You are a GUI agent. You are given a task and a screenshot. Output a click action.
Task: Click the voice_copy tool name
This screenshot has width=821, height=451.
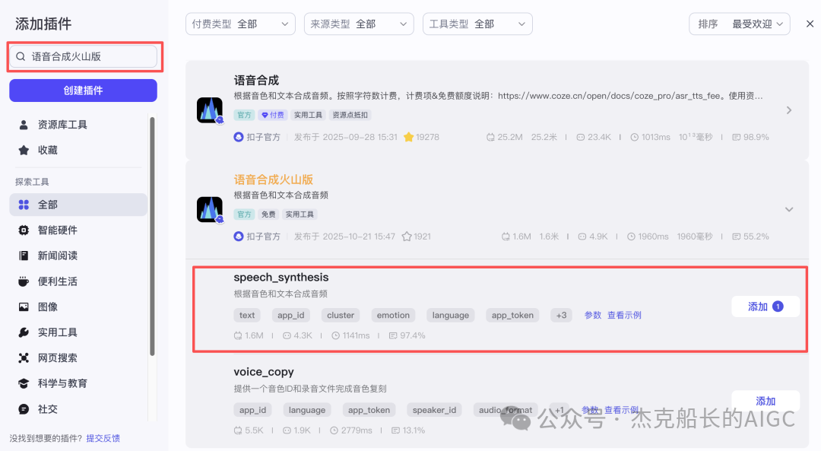click(x=263, y=372)
